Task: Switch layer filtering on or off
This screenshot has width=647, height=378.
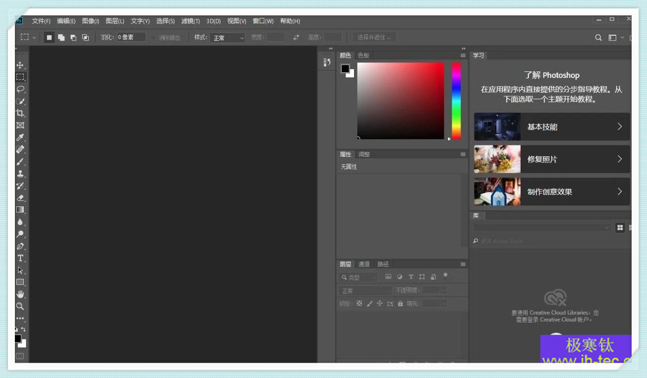Action: click(445, 276)
